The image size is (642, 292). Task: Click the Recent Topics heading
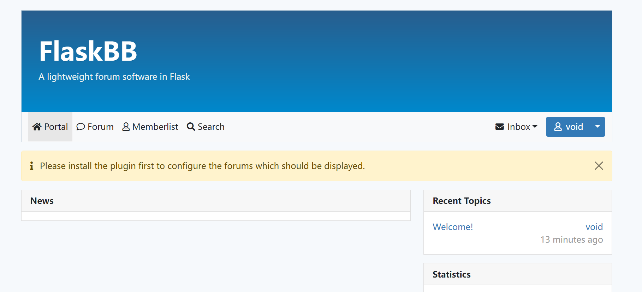coord(462,201)
